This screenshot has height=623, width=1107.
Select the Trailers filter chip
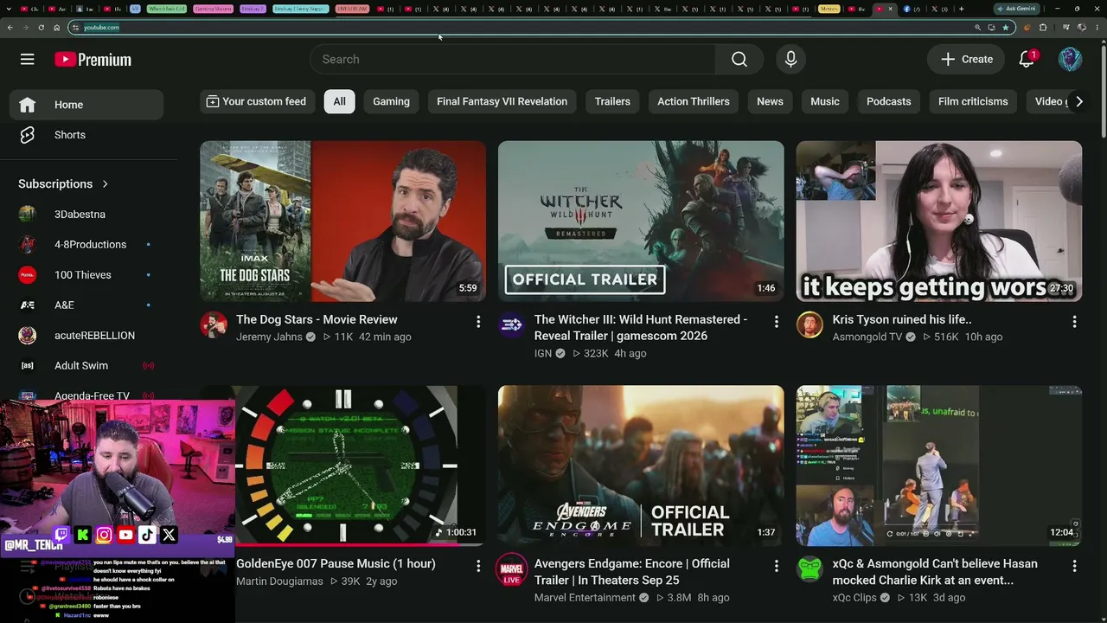coord(612,101)
